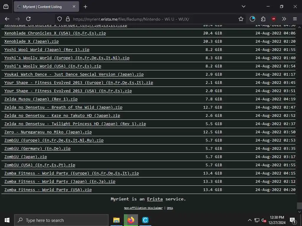This screenshot has width=302, height=226.
Task: Expand more tools overflow chevron
Action: 284,19
